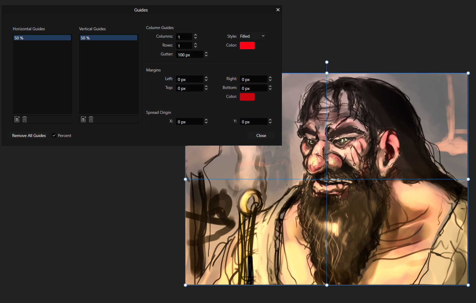
Task: Adjust the Rows stepper arrows
Action: click(196, 45)
